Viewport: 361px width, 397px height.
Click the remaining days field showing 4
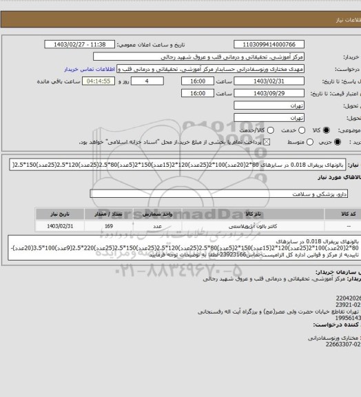(147, 81)
